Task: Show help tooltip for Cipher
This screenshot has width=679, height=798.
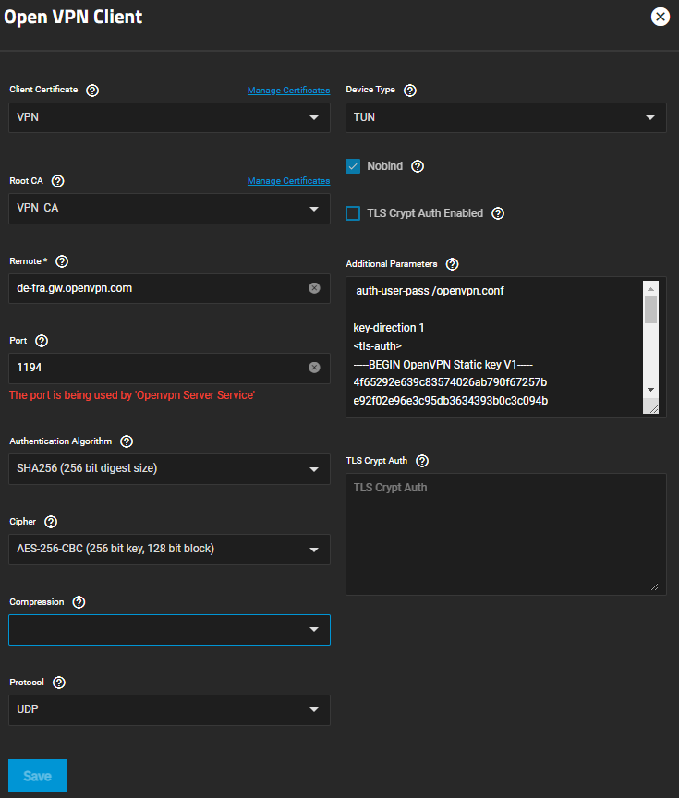Action: pos(51,522)
